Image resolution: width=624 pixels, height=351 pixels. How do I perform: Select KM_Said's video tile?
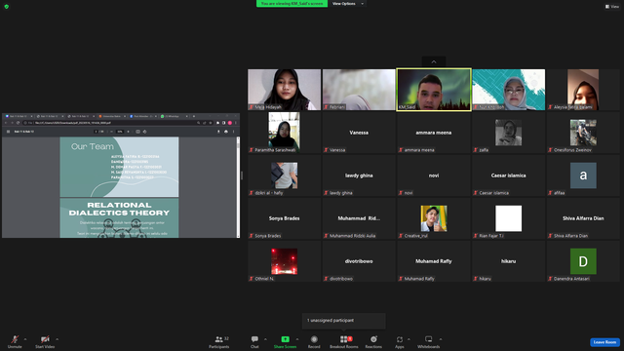(434, 90)
